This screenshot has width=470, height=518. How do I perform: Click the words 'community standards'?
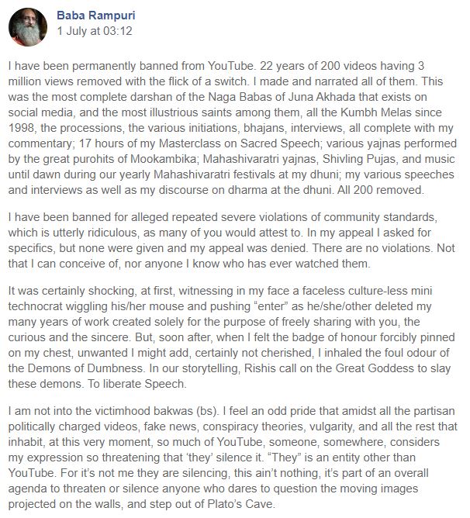[x=380, y=217]
